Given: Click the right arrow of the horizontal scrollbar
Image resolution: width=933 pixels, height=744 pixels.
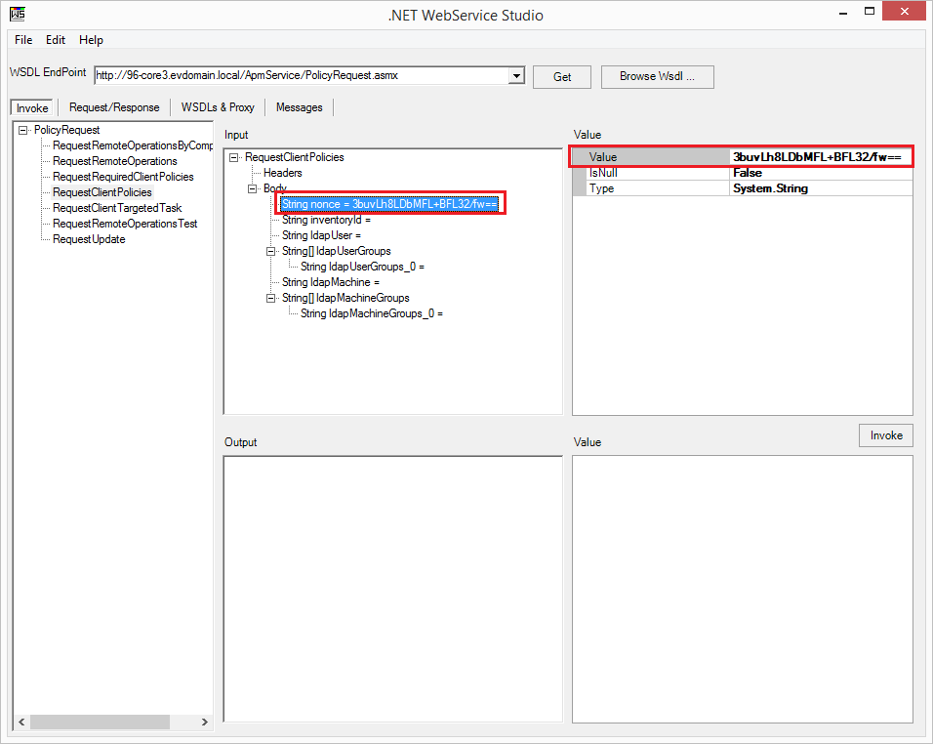Looking at the screenshot, I should click(x=204, y=723).
